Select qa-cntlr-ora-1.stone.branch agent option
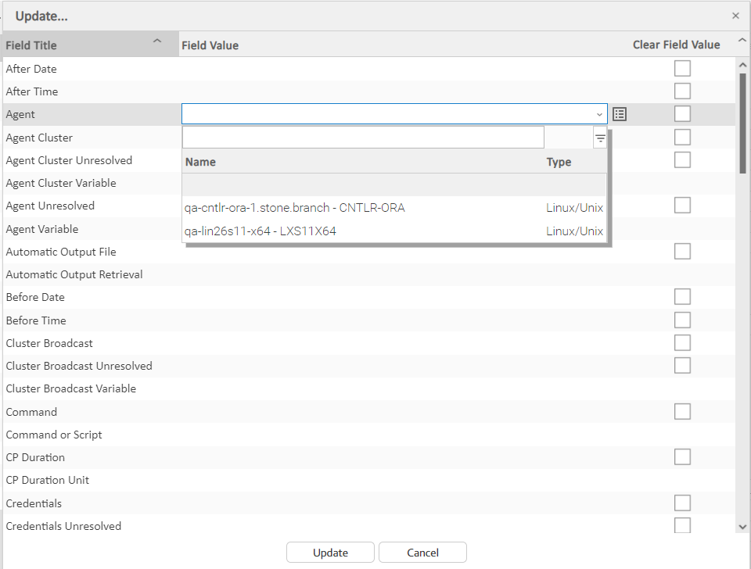The image size is (751, 569). 294,208
